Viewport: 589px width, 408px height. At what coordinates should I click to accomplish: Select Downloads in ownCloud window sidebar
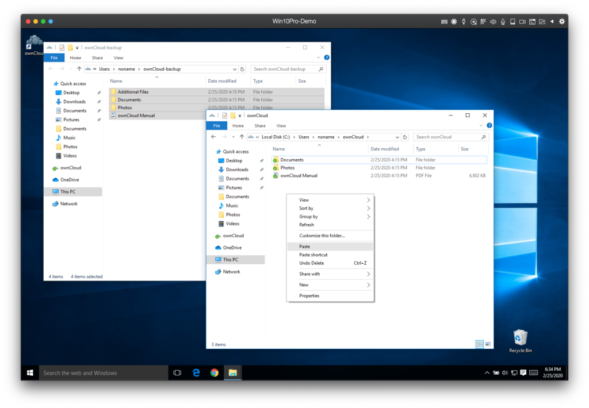coord(237,170)
